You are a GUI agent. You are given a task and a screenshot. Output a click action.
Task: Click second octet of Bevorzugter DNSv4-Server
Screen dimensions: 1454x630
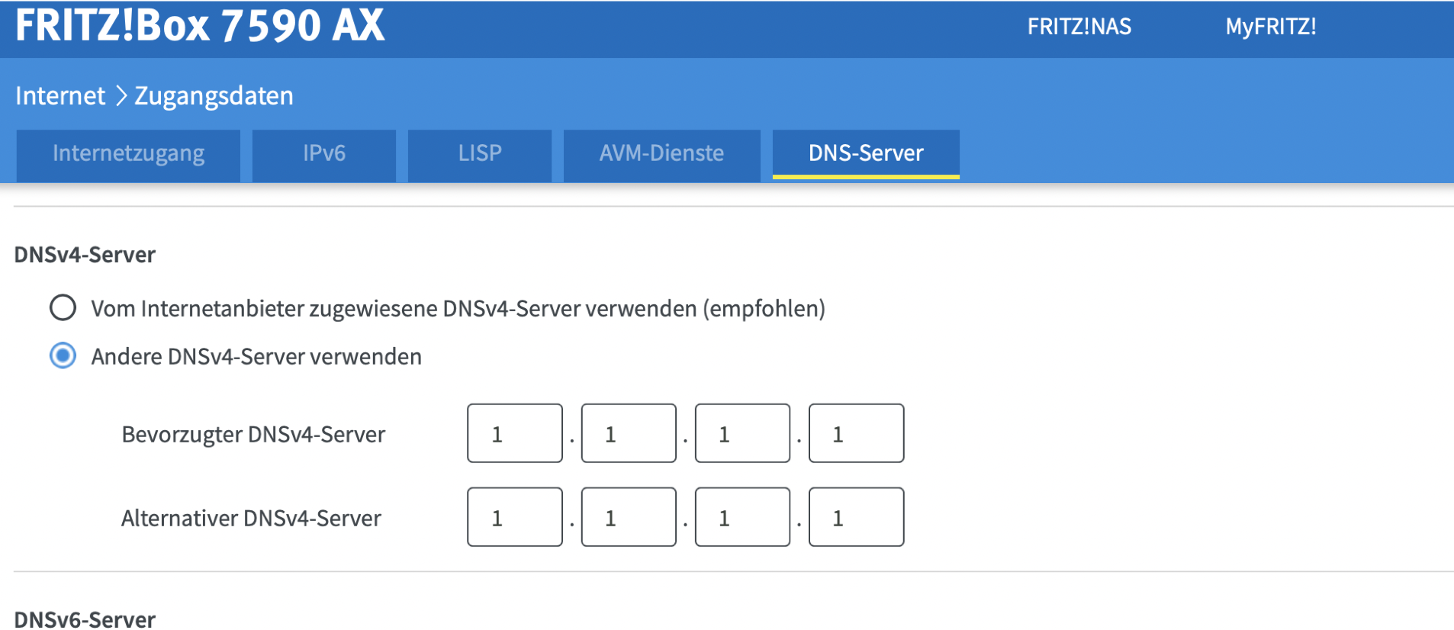tap(629, 433)
